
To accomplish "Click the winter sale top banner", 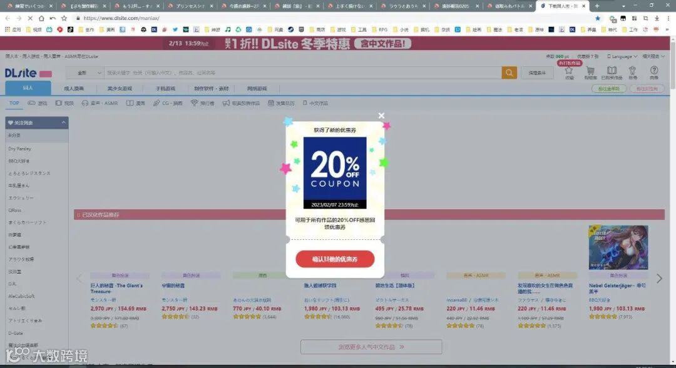I will (x=335, y=44).
